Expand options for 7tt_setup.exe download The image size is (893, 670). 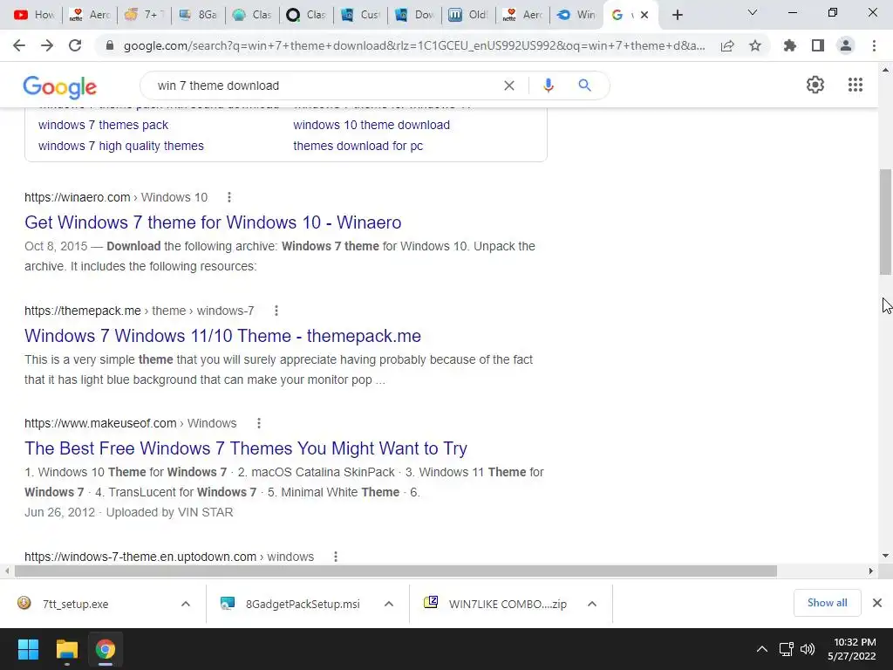pos(185,604)
